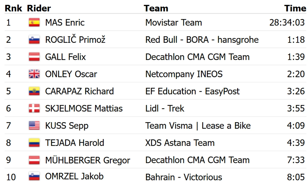Sort table by Rnk column header

(13, 8)
